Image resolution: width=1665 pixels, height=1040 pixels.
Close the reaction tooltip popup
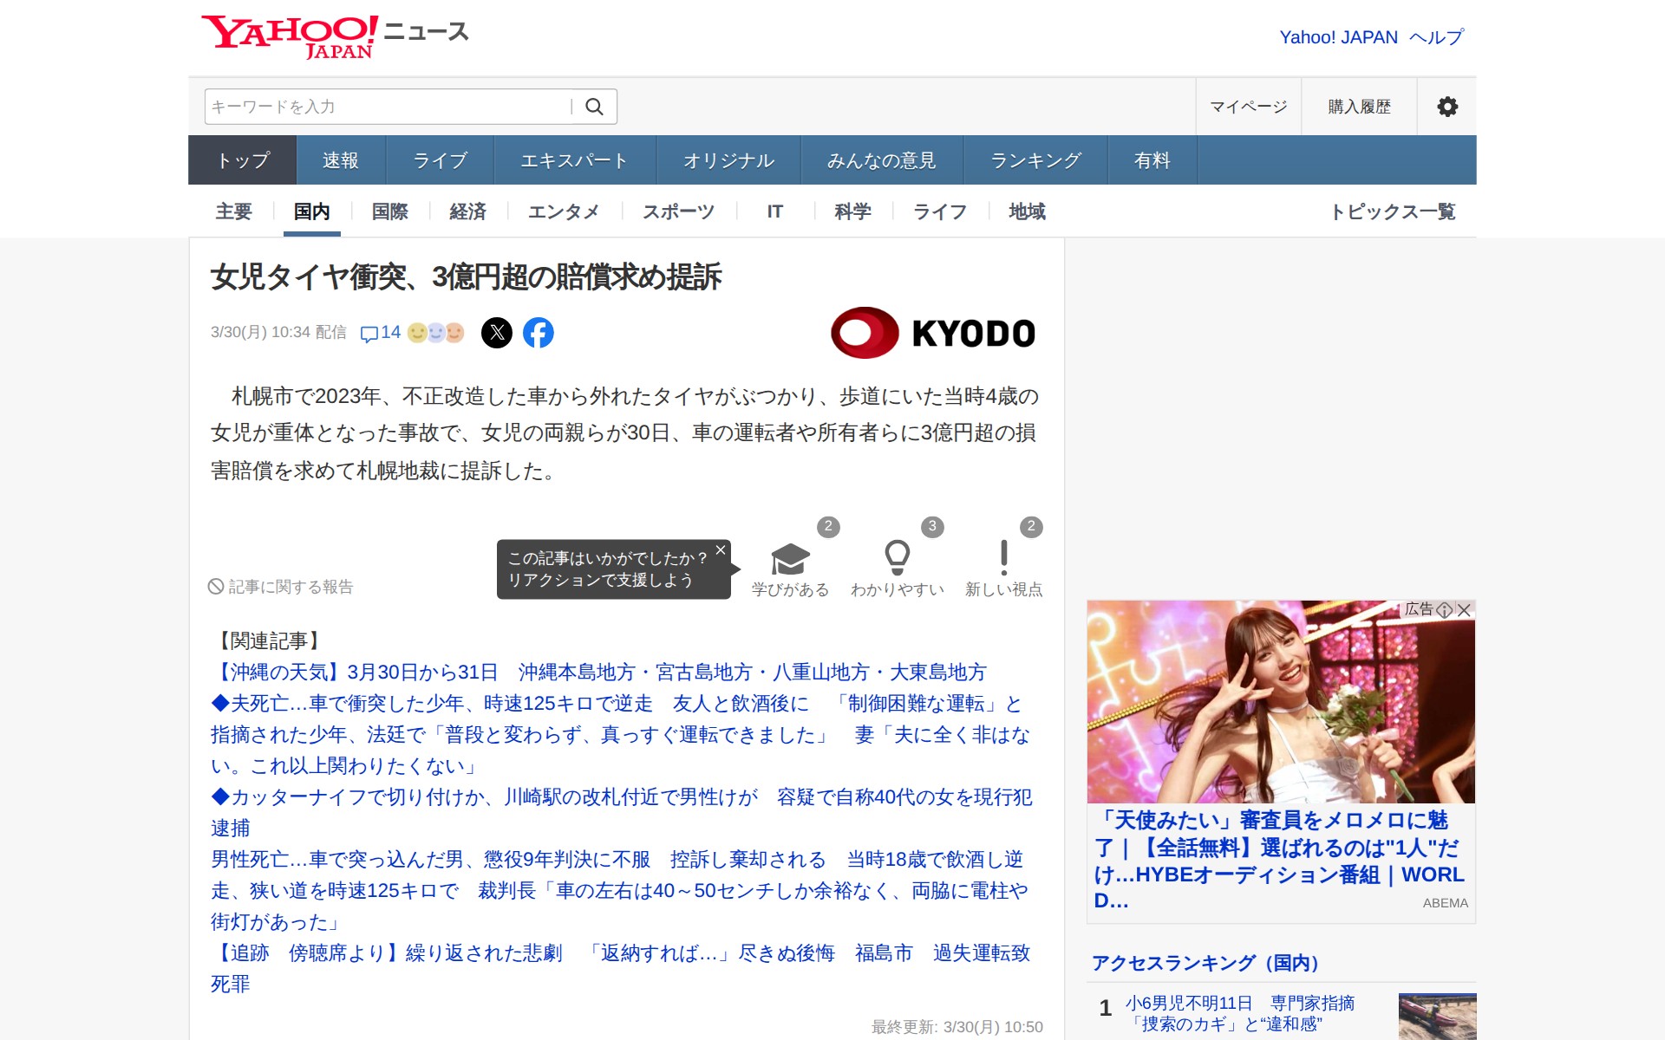pos(720,550)
